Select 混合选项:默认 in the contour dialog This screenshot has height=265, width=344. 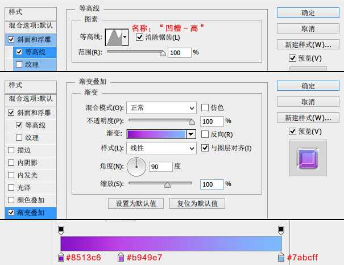(x=31, y=26)
